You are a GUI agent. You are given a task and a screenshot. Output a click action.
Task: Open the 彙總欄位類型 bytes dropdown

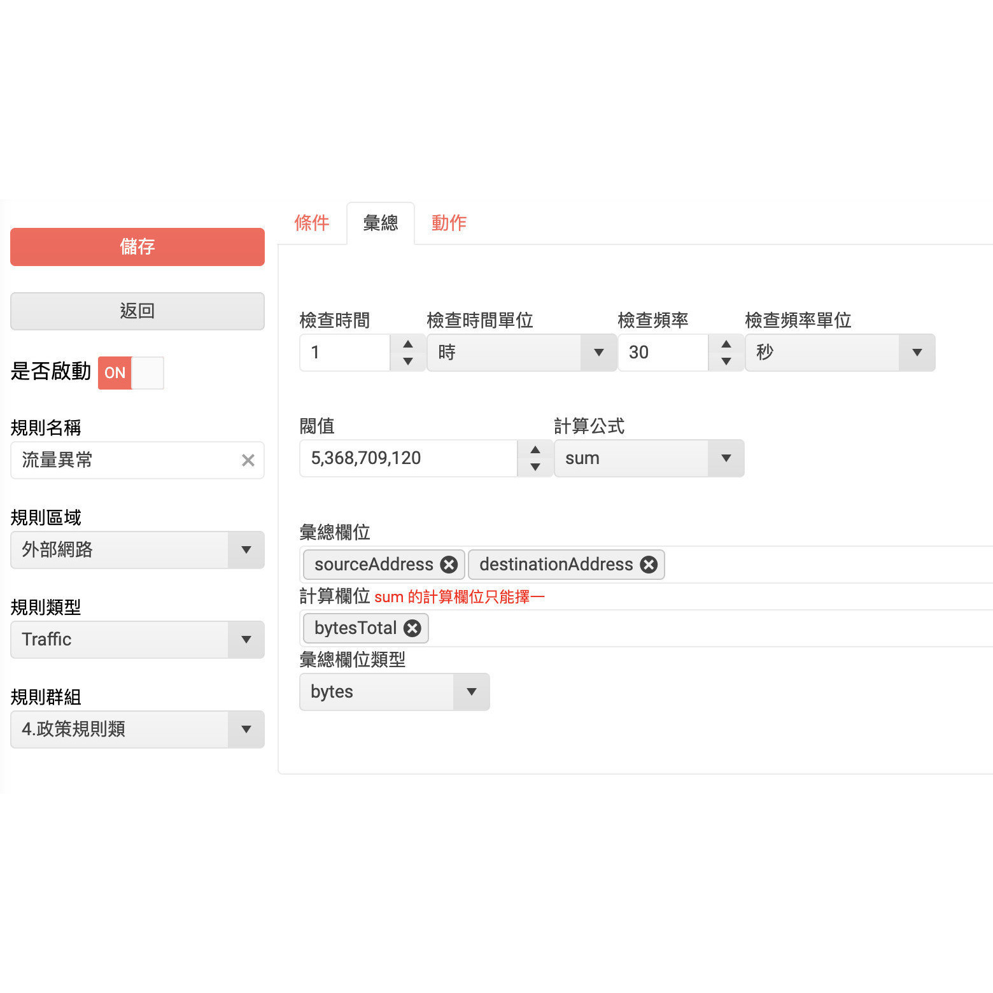(471, 692)
